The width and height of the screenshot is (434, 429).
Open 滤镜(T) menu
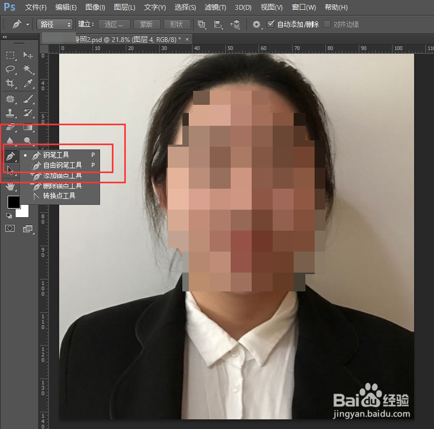pyautogui.click(x=215, y=7)
